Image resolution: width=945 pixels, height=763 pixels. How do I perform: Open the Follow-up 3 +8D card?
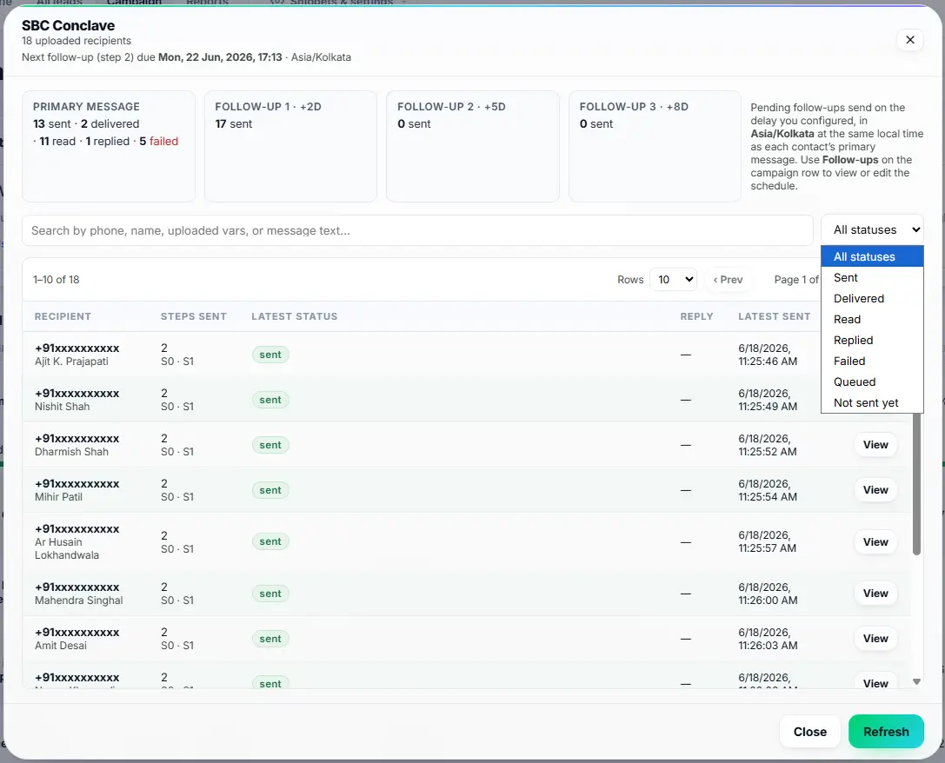tap(655, 146)
